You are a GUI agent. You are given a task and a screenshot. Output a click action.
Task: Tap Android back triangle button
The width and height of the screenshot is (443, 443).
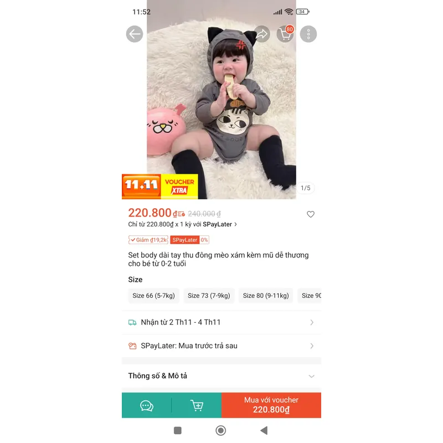264,431
